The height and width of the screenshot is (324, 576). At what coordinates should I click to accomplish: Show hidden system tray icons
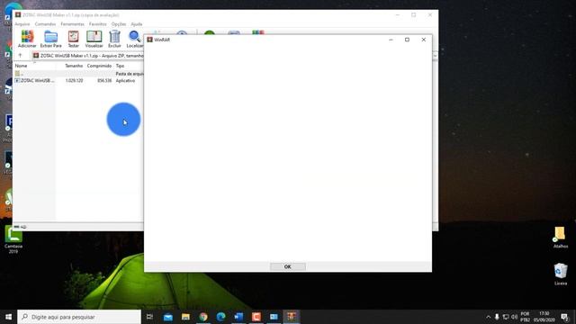pos(488,317)
